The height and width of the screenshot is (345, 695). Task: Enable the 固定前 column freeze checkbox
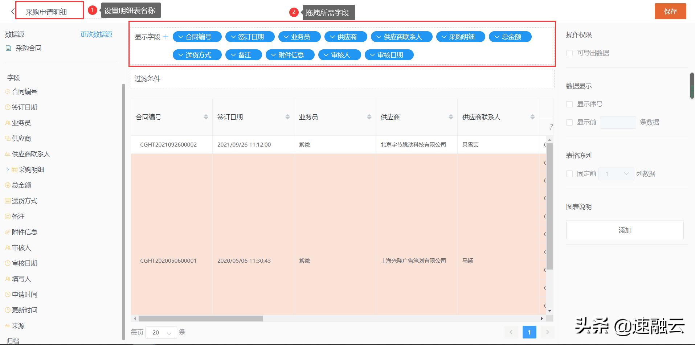(569, 174)
